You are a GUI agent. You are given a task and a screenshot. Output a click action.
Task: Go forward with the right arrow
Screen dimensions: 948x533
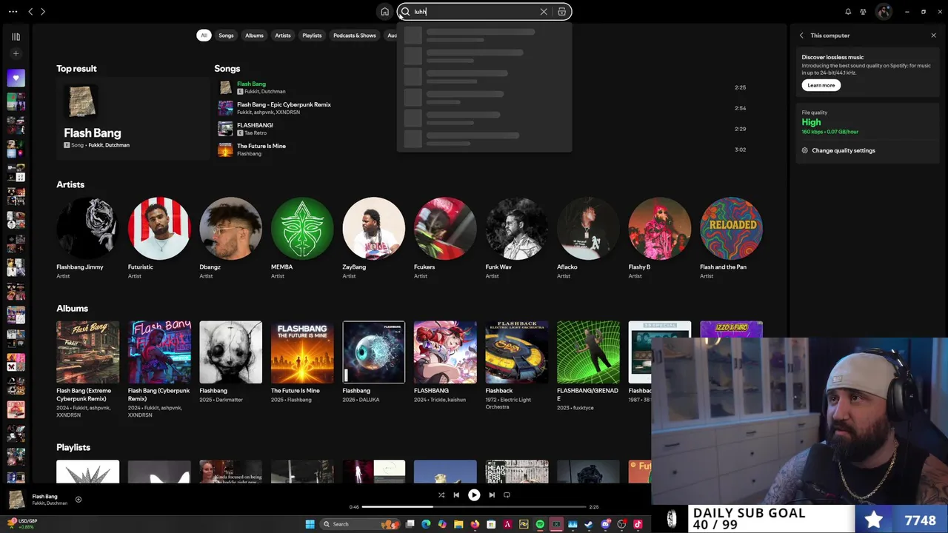click(x=43, y=12)
